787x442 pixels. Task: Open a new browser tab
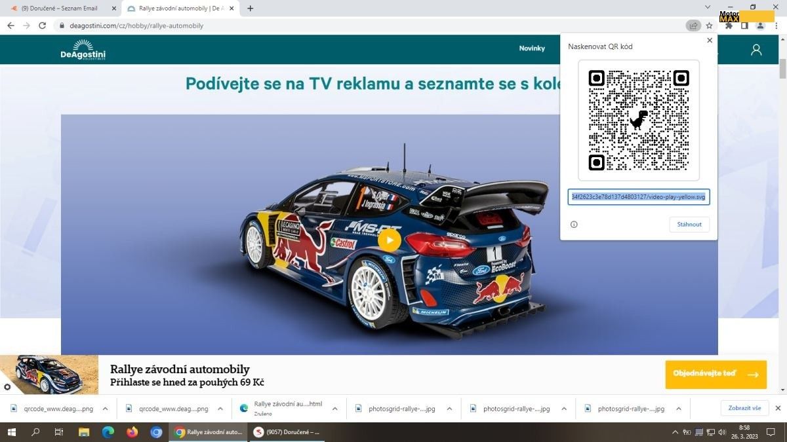tap(250, 9)
